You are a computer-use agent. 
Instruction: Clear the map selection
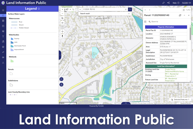(73, 9)
